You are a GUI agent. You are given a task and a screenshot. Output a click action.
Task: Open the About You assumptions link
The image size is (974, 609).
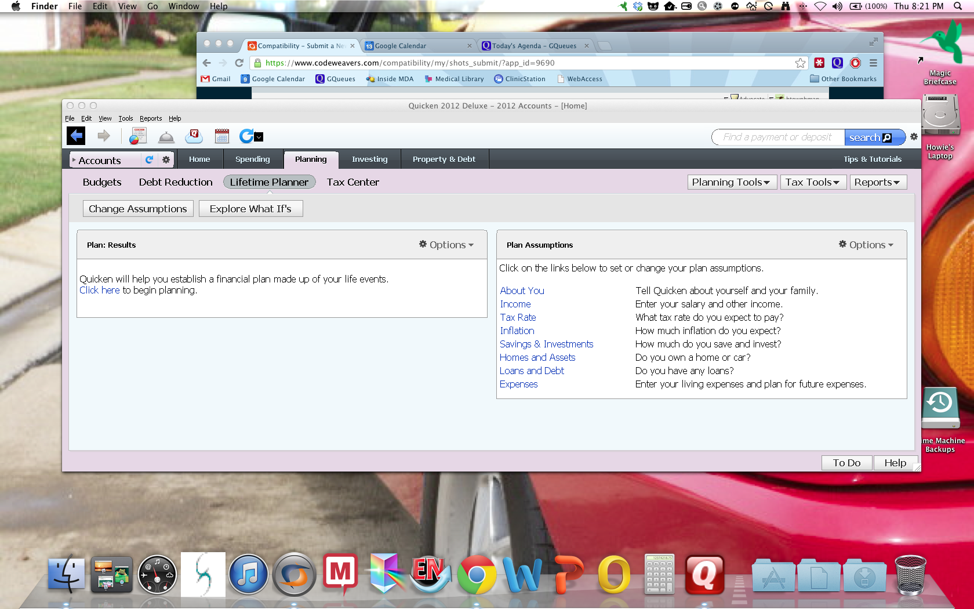pyautogui.click(x=522, y=291)
